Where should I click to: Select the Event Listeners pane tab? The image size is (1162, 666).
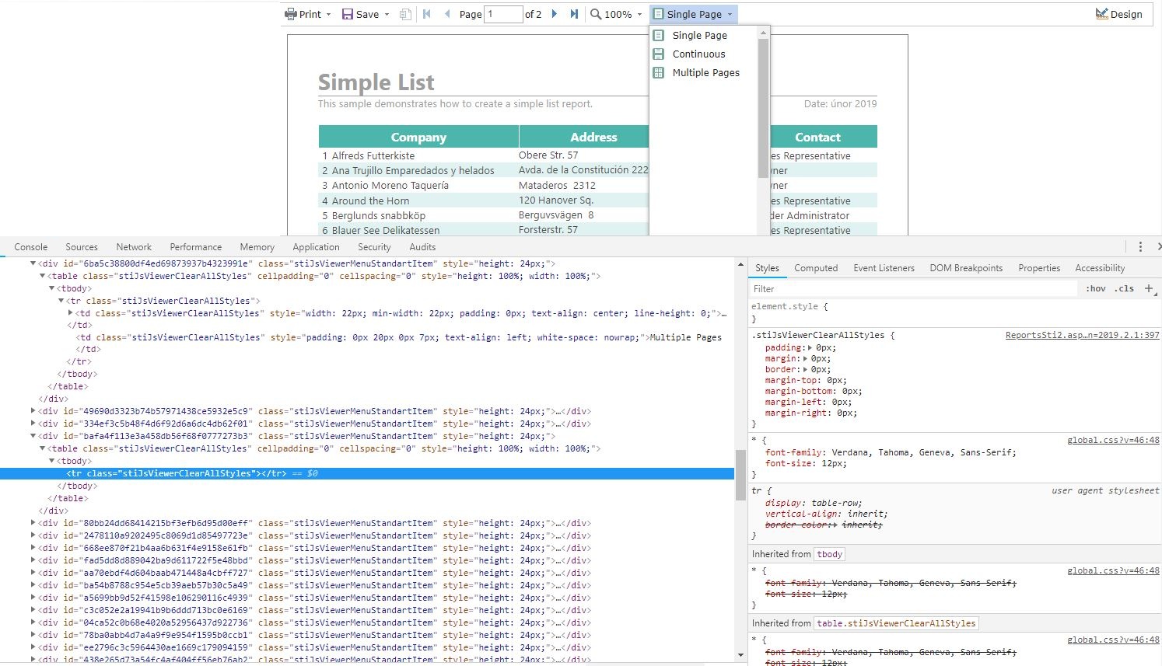pyautogui.click(x=884, y=268)
